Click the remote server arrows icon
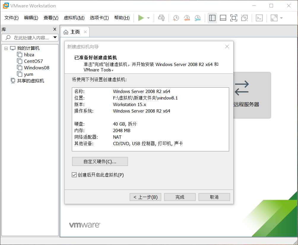The height and width of the screenshot is (245, 298). pos(242,88)
